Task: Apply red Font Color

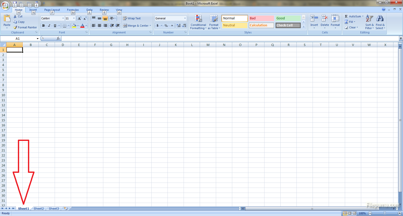Action: coord(82,26)
